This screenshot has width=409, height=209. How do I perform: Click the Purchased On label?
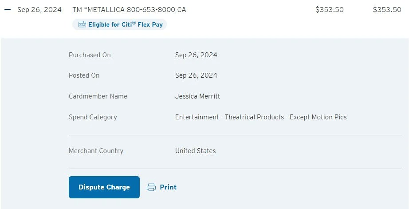coord(90,55)
